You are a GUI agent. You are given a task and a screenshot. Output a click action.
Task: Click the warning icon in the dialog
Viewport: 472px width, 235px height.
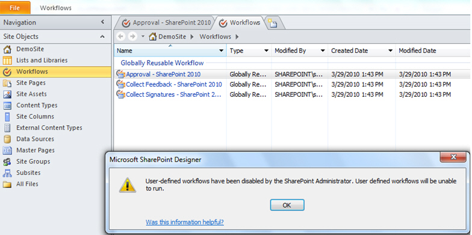click(128, 185)
